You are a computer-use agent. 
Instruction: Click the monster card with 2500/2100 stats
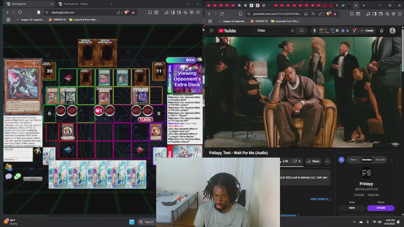pyautogui.click(x=104, y=96)
